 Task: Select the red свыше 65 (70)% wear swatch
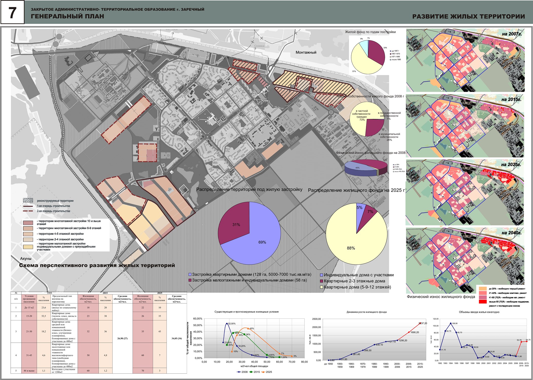[483, 302]
